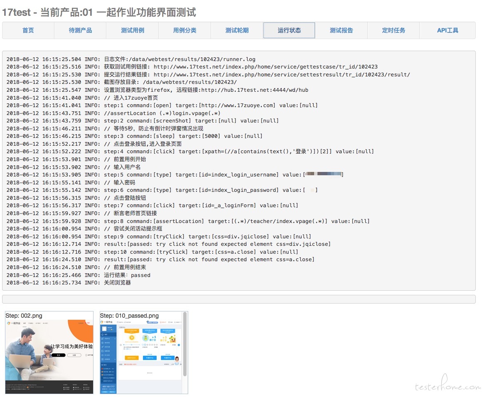Open the 测试用例 tab
The width and height of the screenshot is (482, 397).
coord(133,30)
